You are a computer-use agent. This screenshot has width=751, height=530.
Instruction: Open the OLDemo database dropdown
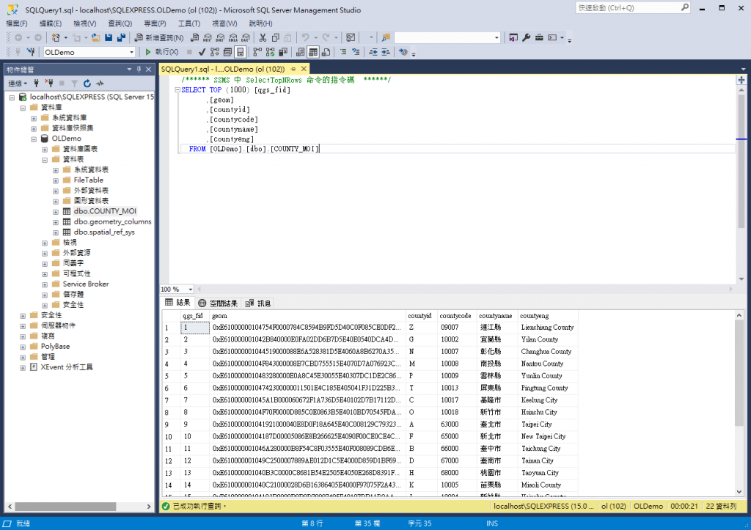point(132,52)
